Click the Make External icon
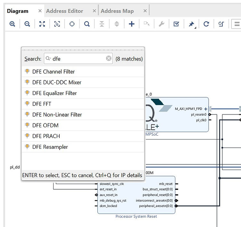241x227 pixels. click(146, 24)
